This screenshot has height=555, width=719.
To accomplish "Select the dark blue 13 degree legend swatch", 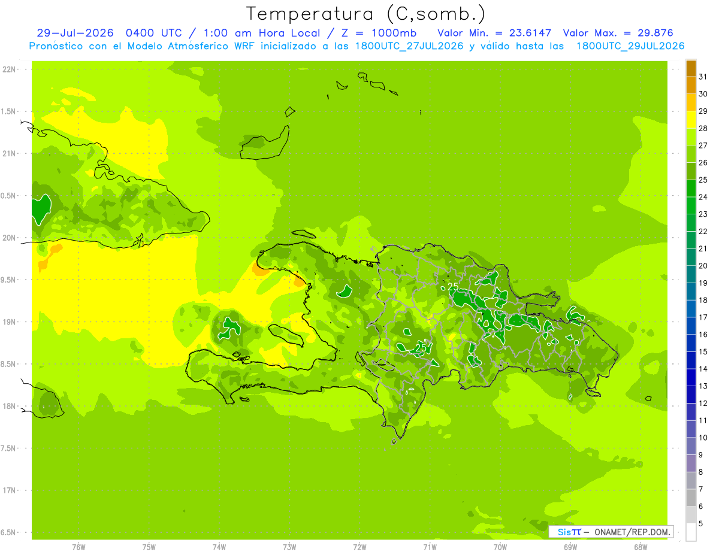I will click(x=691, y=395).
